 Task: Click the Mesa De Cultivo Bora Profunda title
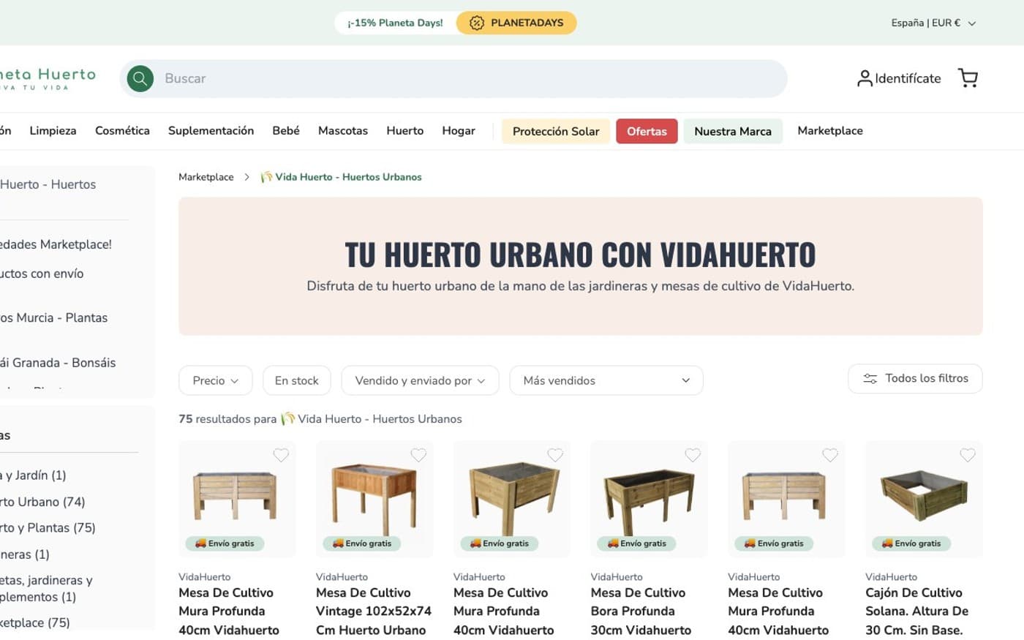coord(641,611)
